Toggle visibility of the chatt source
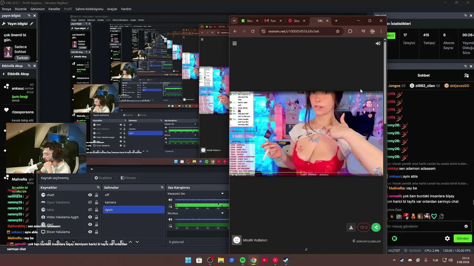The width and height of the screenshot is (474, 266). [90, 195]
